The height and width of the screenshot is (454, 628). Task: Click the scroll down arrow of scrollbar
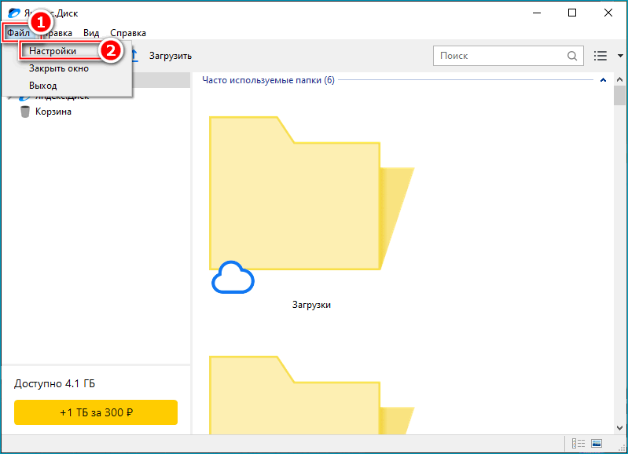(x=619, y=427)
